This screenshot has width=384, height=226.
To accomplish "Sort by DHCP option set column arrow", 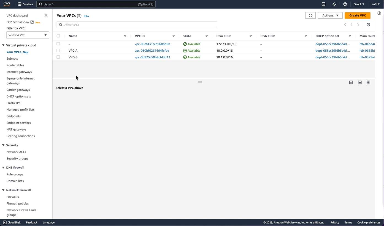I will (x=350, y=36).
